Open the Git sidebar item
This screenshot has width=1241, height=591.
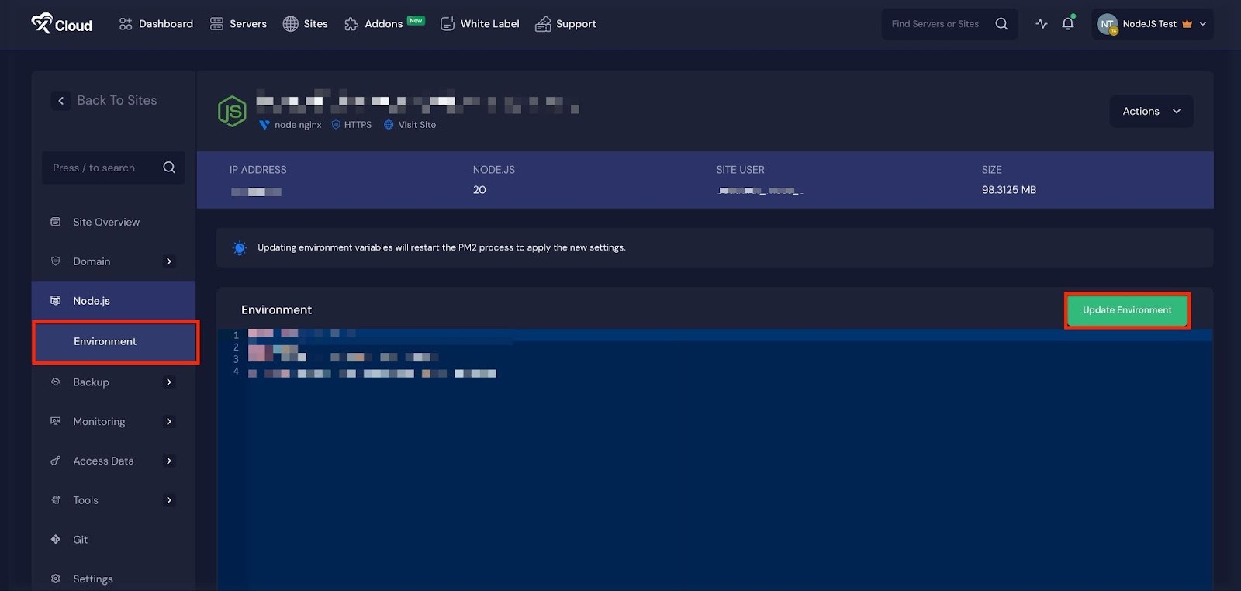coord(80,540)
